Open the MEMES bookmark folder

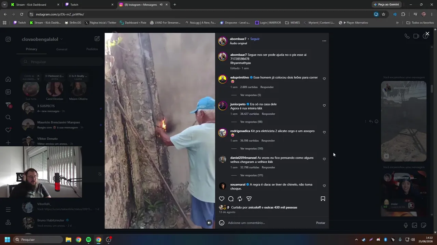[x=293, y=23]
